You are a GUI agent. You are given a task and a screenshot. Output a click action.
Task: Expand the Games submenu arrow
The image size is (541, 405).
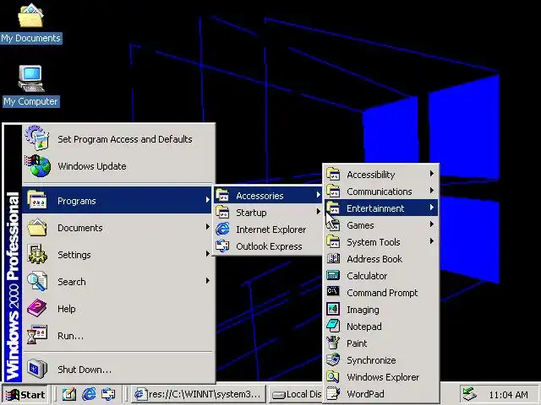pos(431,224)
